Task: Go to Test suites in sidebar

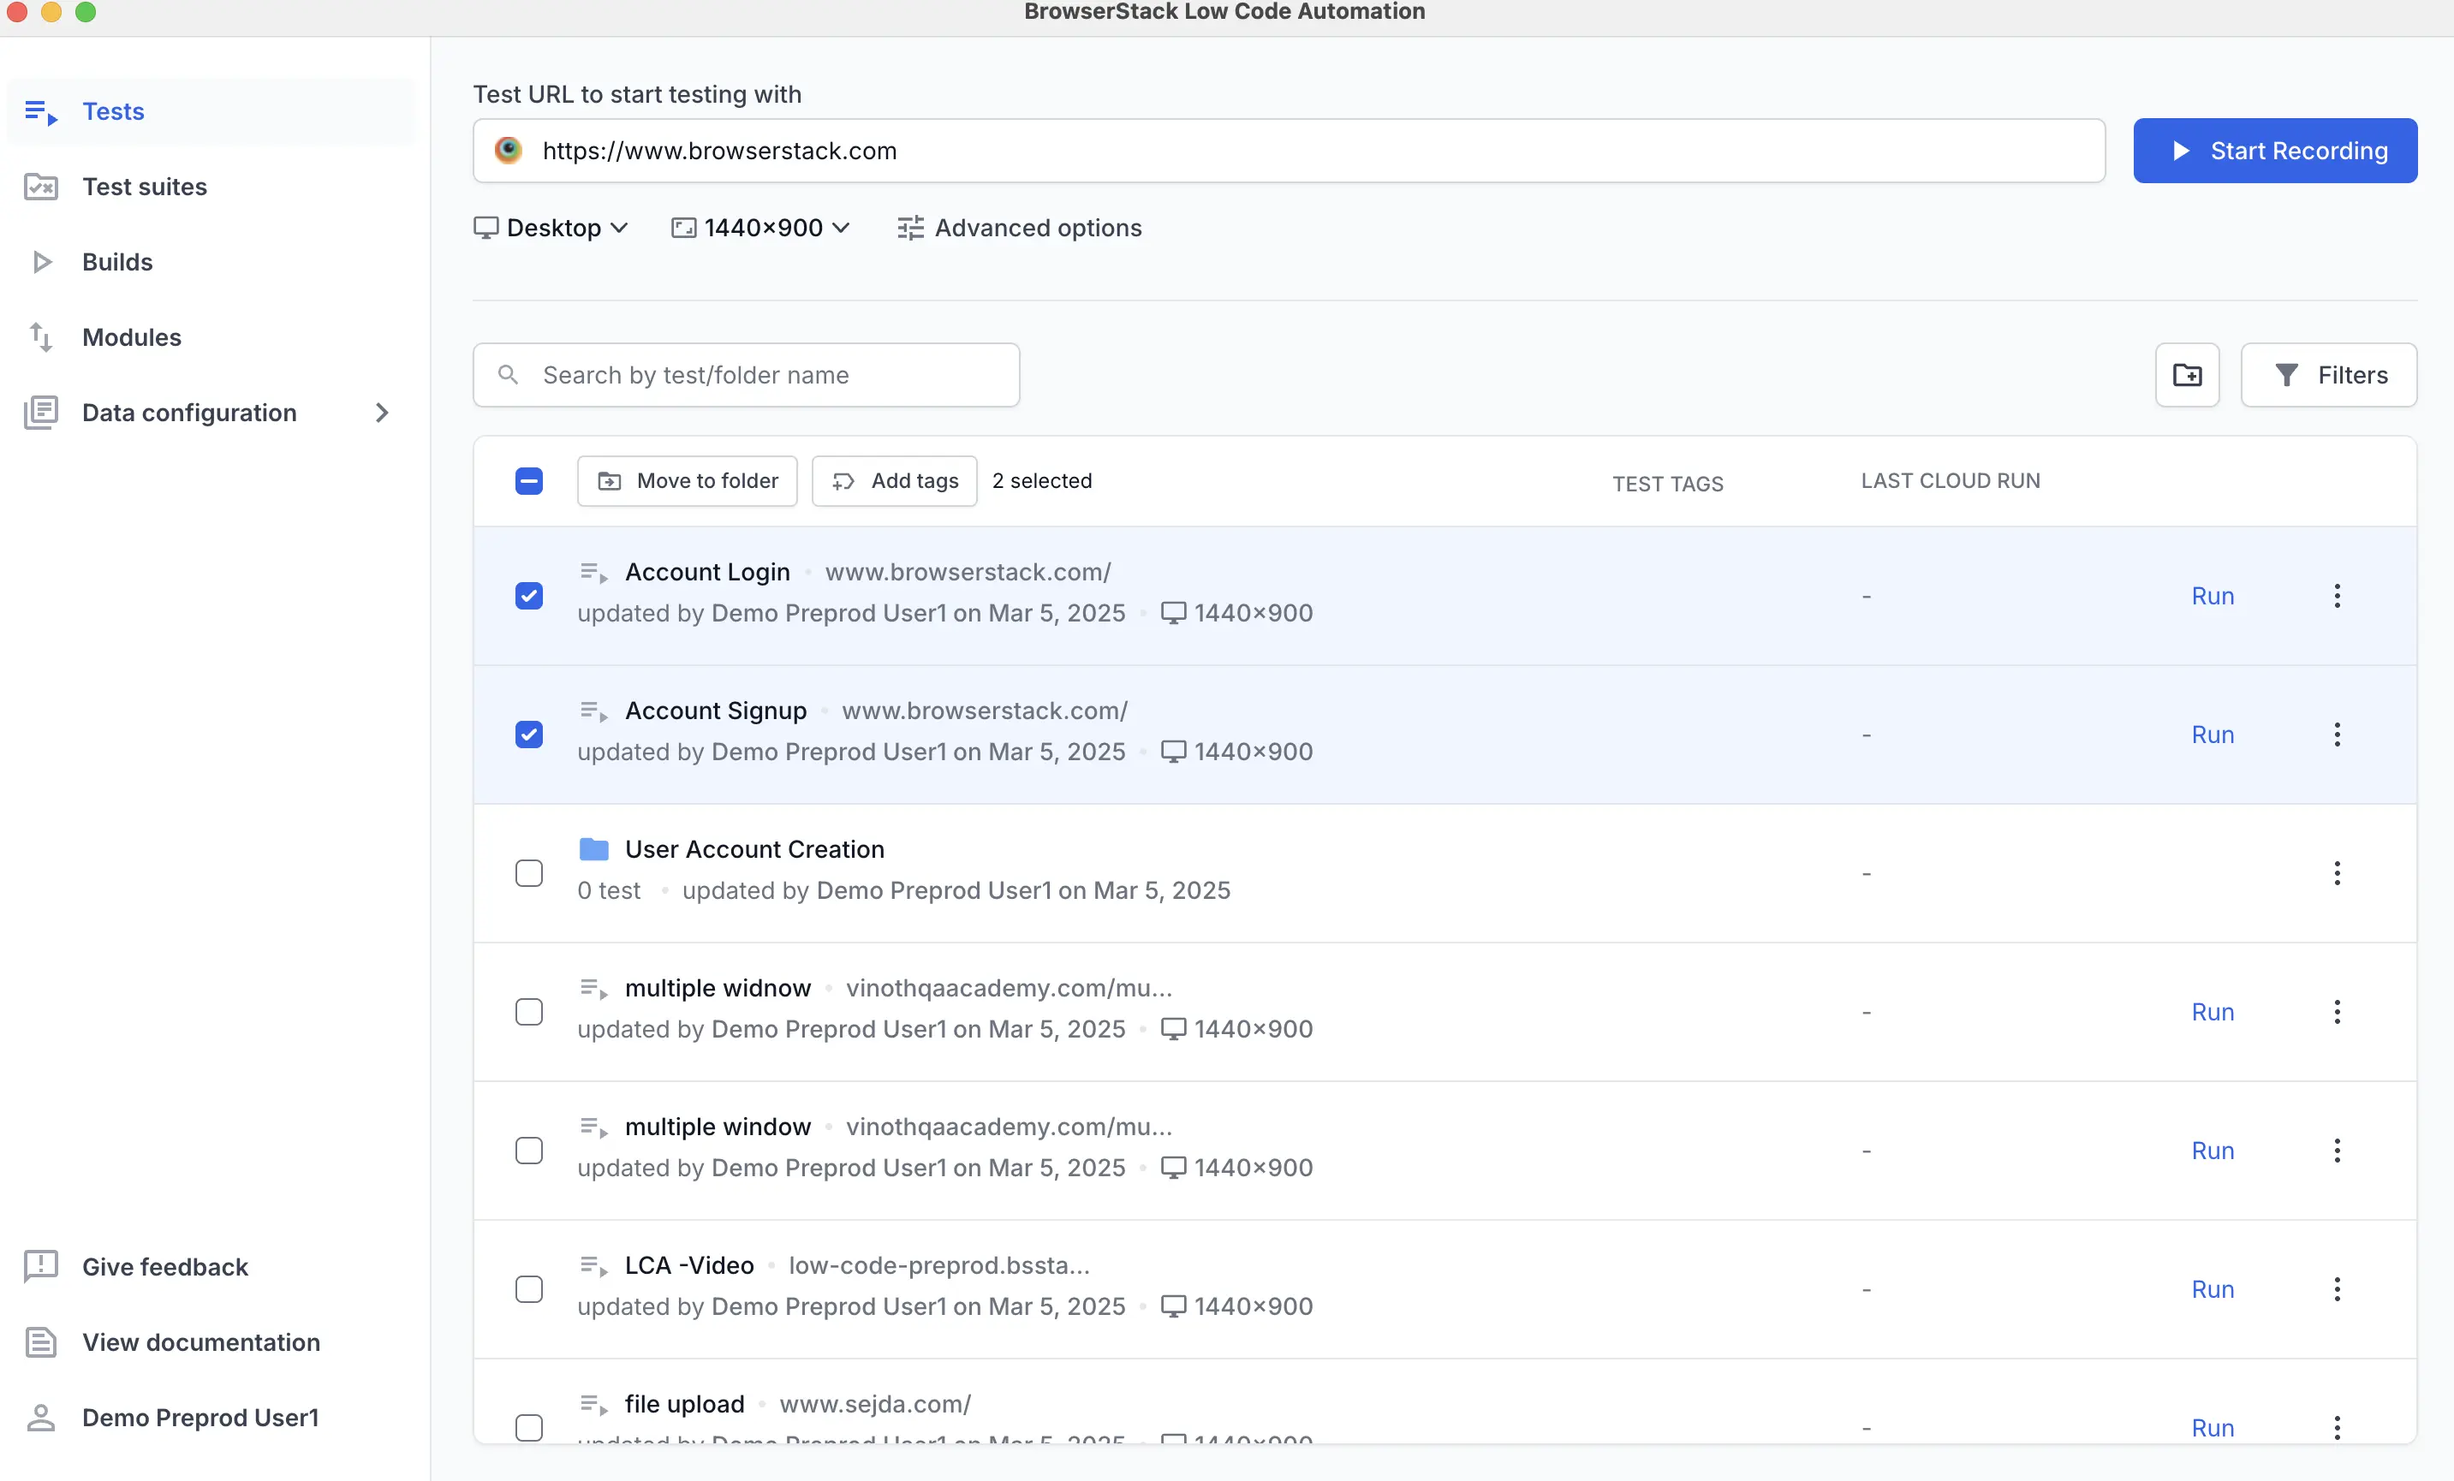Action: pyautogui.click(x=145, y=187)
